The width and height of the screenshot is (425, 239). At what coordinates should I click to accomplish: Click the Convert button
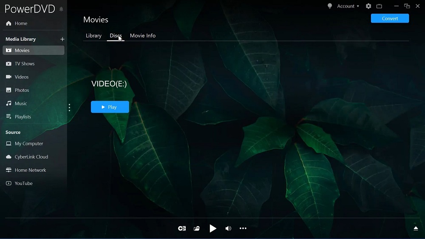tap(390, 18)
